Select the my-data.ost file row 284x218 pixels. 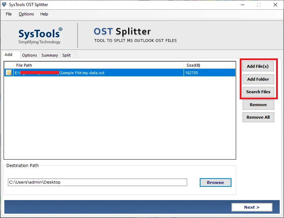point(120,72)
